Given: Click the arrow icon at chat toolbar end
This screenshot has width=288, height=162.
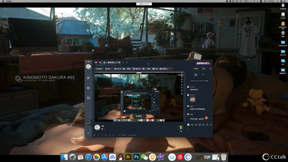Looking at the screenshot, I should tap(211, 125).
